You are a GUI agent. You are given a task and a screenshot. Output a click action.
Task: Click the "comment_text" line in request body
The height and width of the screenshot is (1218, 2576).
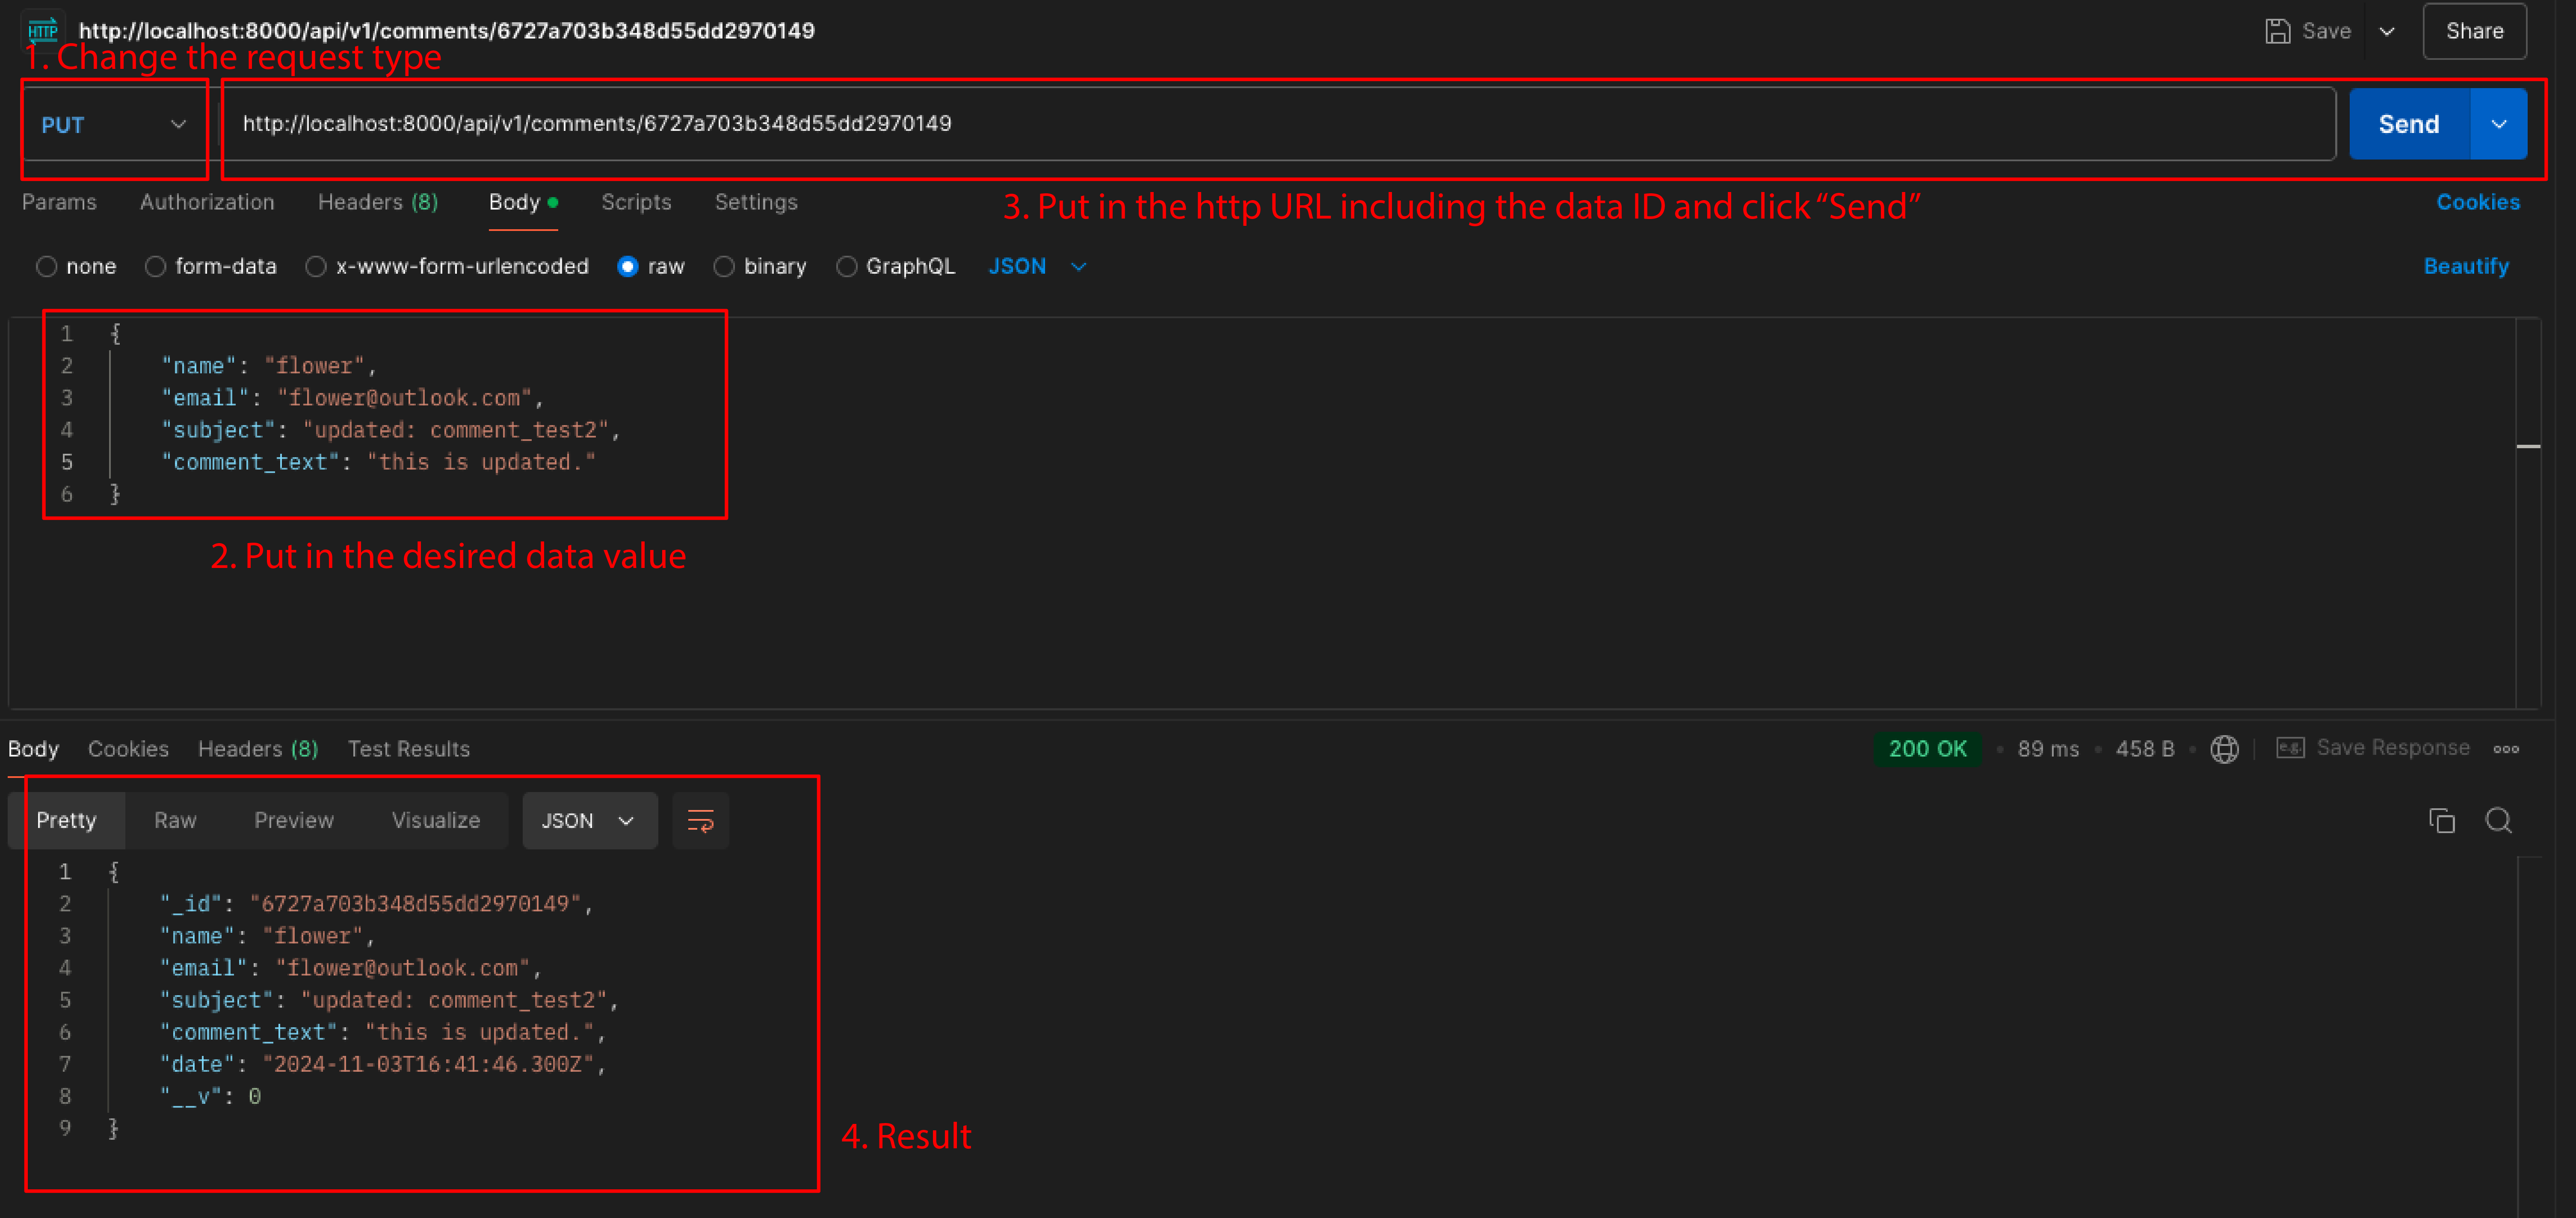[379, 462]
